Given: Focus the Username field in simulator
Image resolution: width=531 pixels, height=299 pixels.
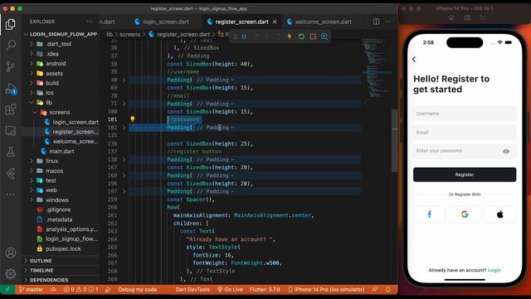Looking at the screenshot, I should tap(465, 113).
